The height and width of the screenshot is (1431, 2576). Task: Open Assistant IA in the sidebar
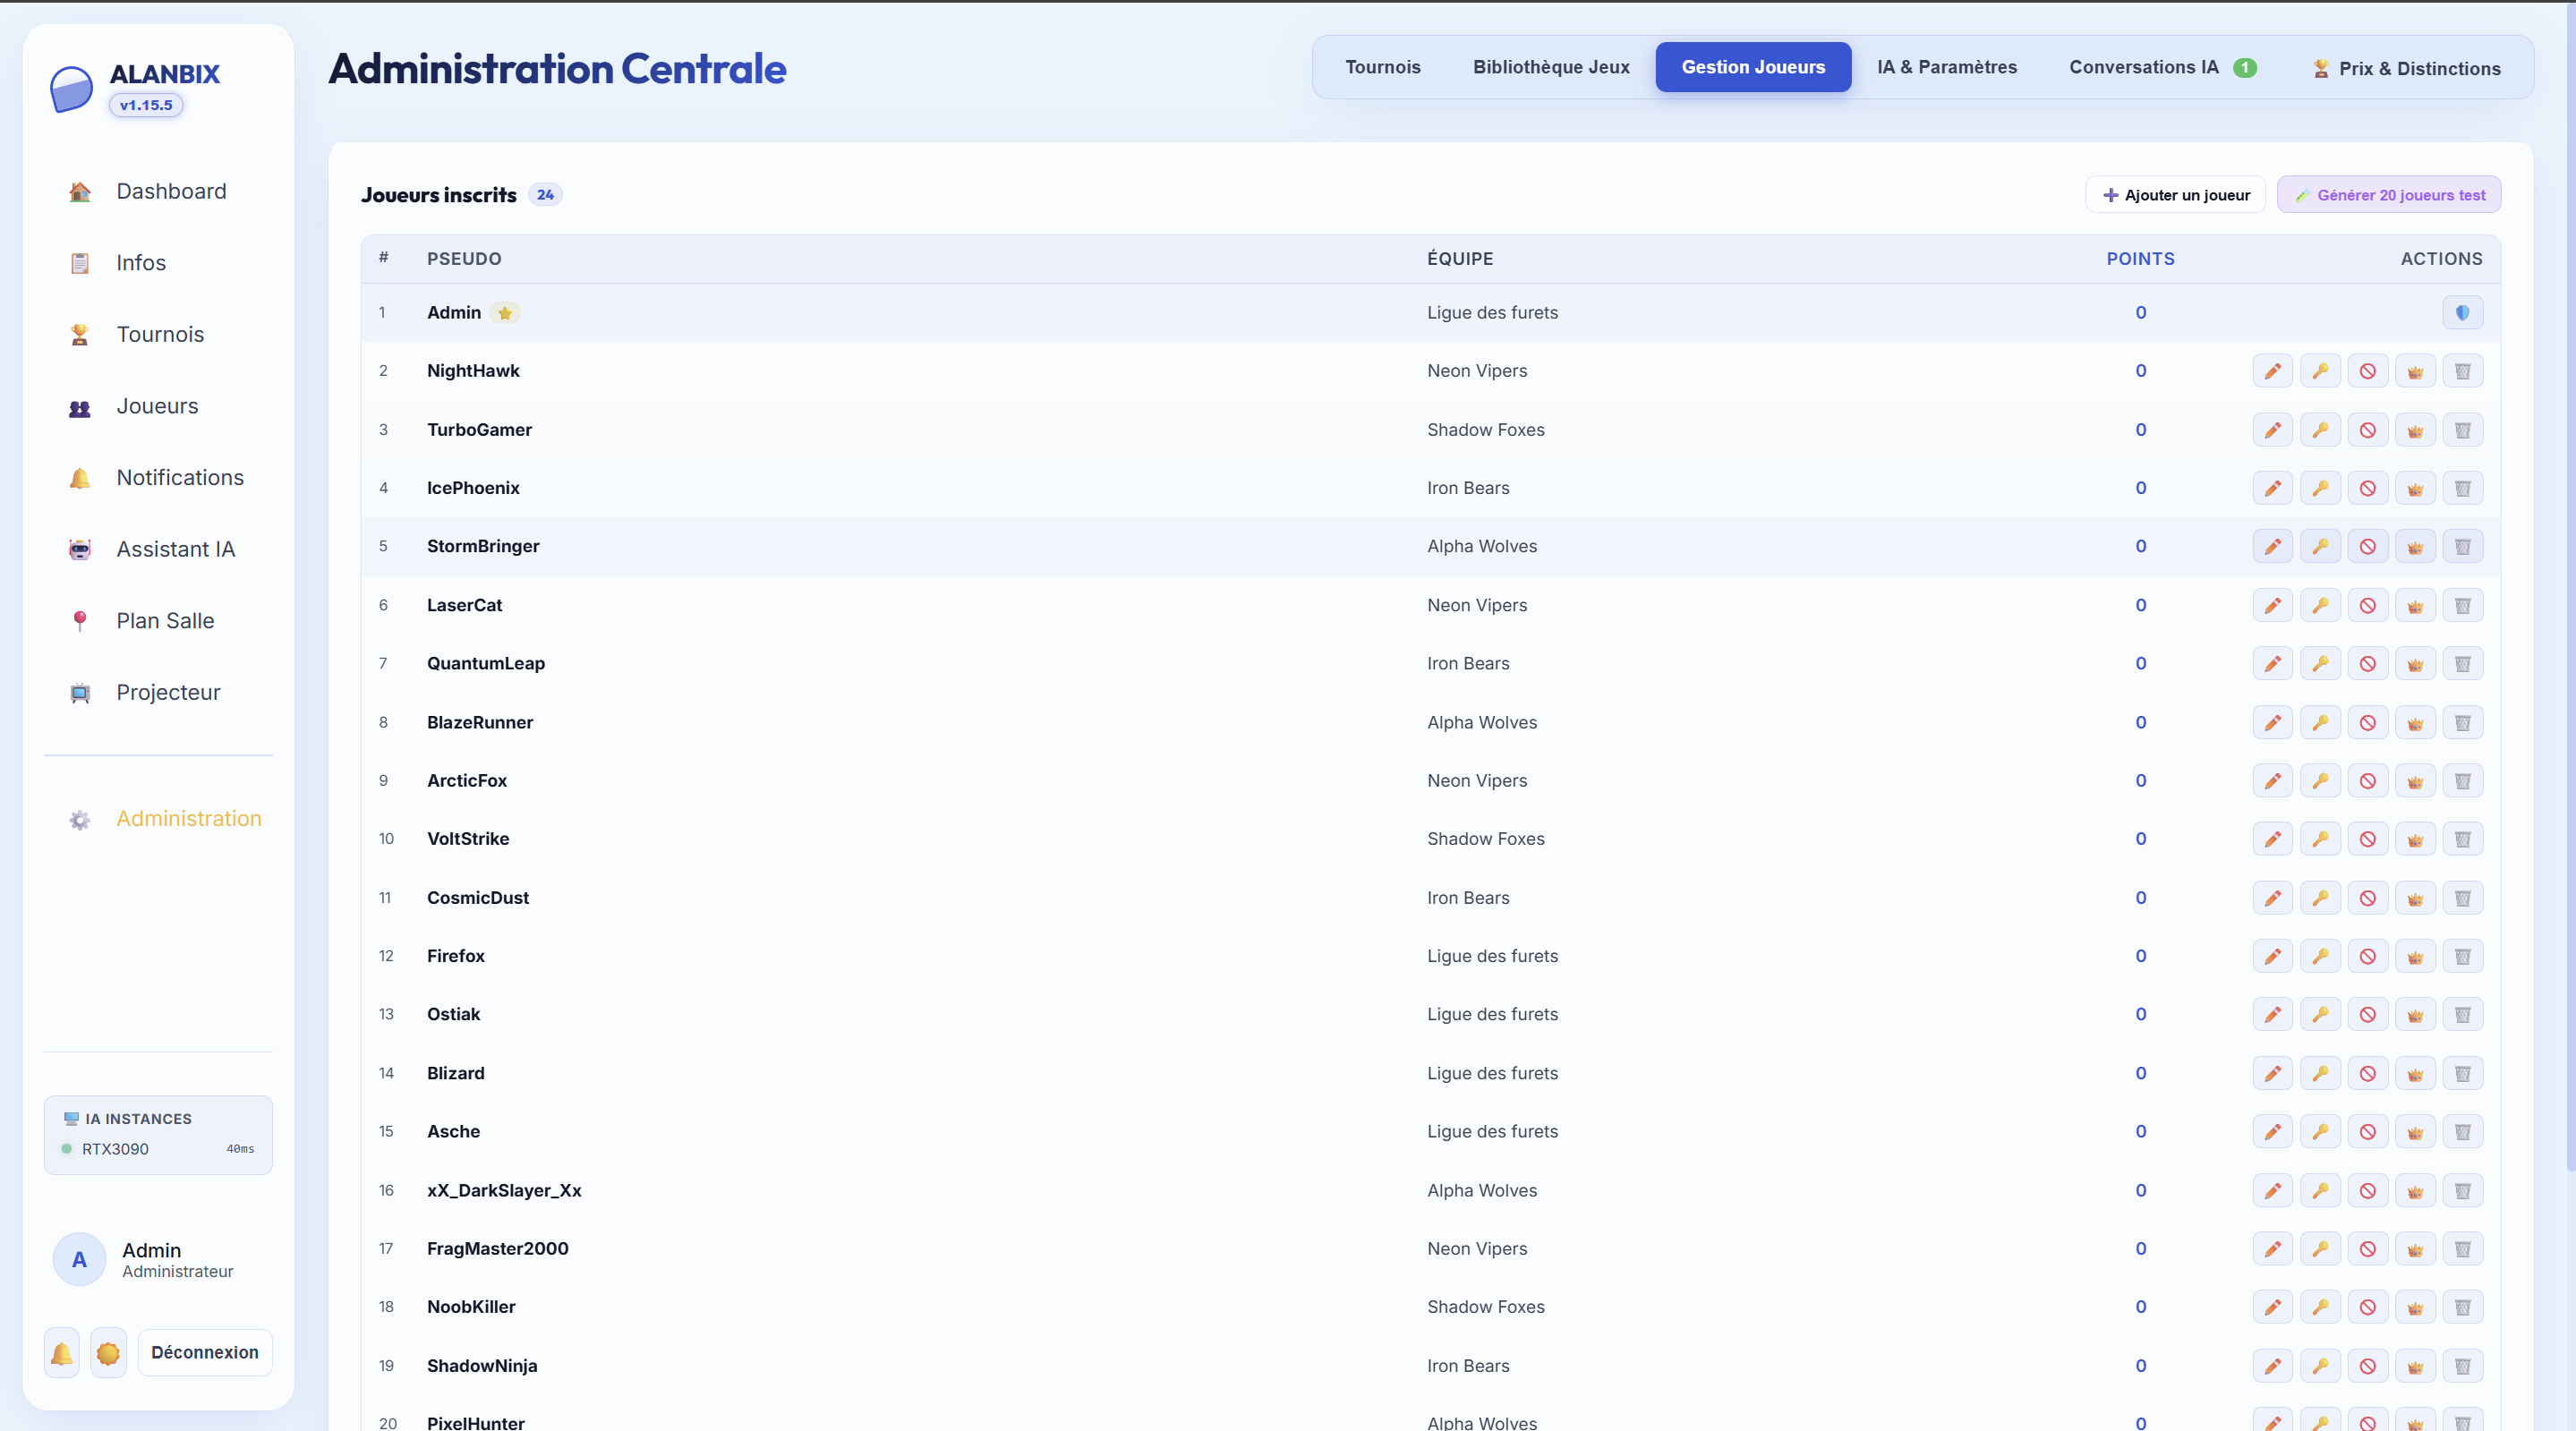tap(158, 549)
